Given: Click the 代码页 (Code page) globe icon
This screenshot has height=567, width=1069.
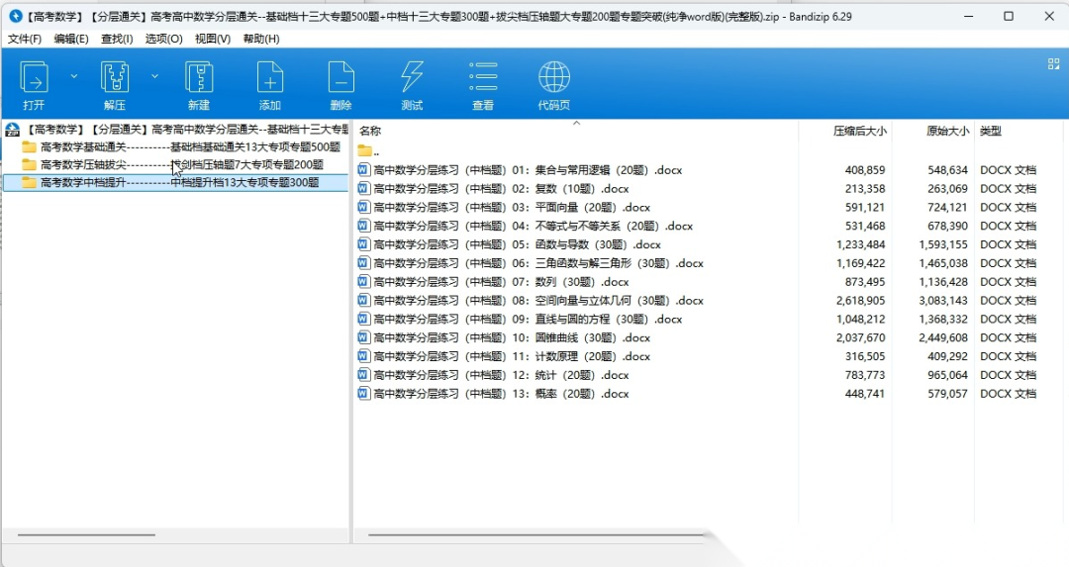Looking at the screenshot, I should [553, 78].
